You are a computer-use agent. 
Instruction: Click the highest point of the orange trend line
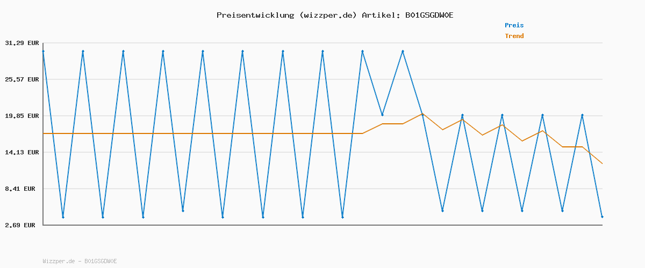click(x=422, y=114)
